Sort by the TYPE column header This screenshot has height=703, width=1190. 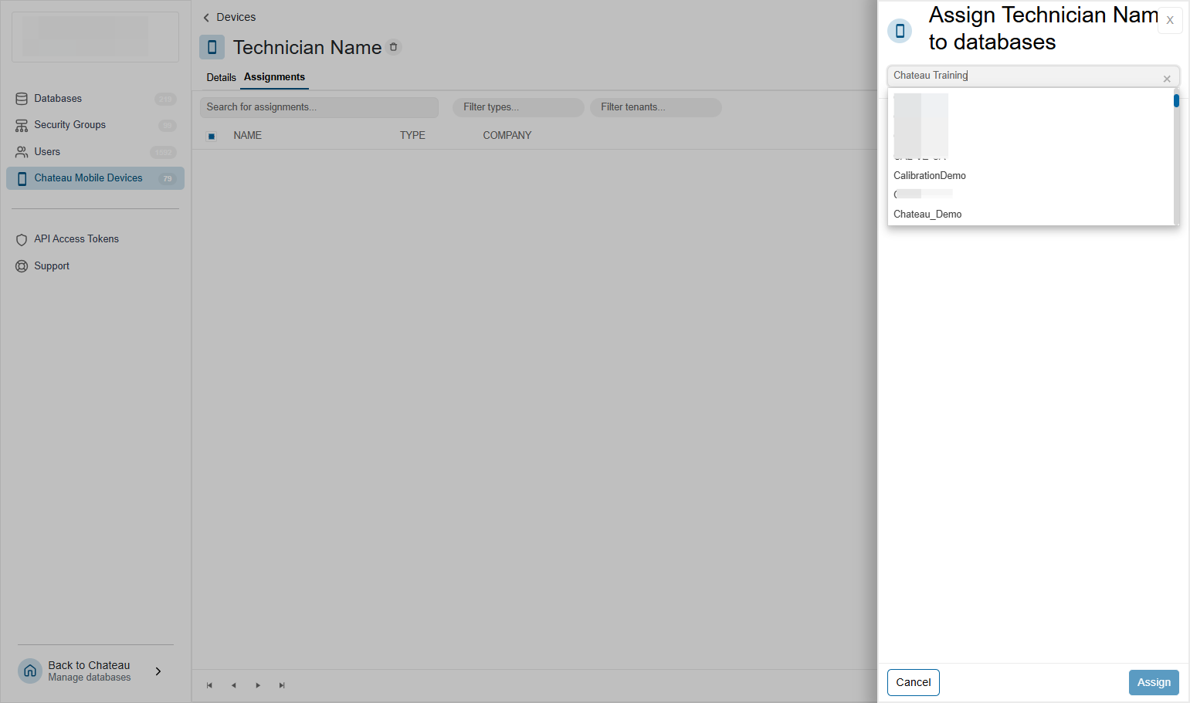coord(412,135)
